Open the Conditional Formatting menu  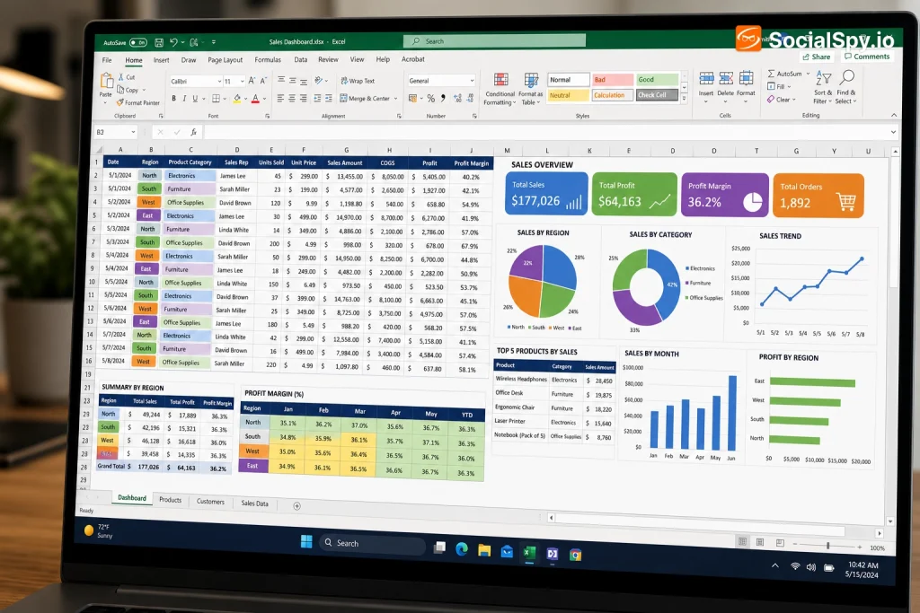pos(500,89)
